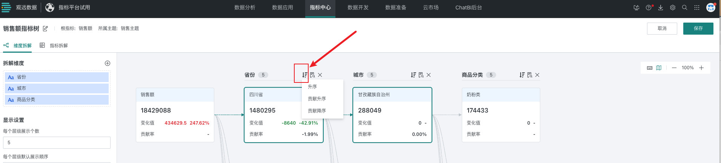The height and width of the screenshot is (163, 721).
Task: Click the download icon in top bar
Action: tap(661, 8)
